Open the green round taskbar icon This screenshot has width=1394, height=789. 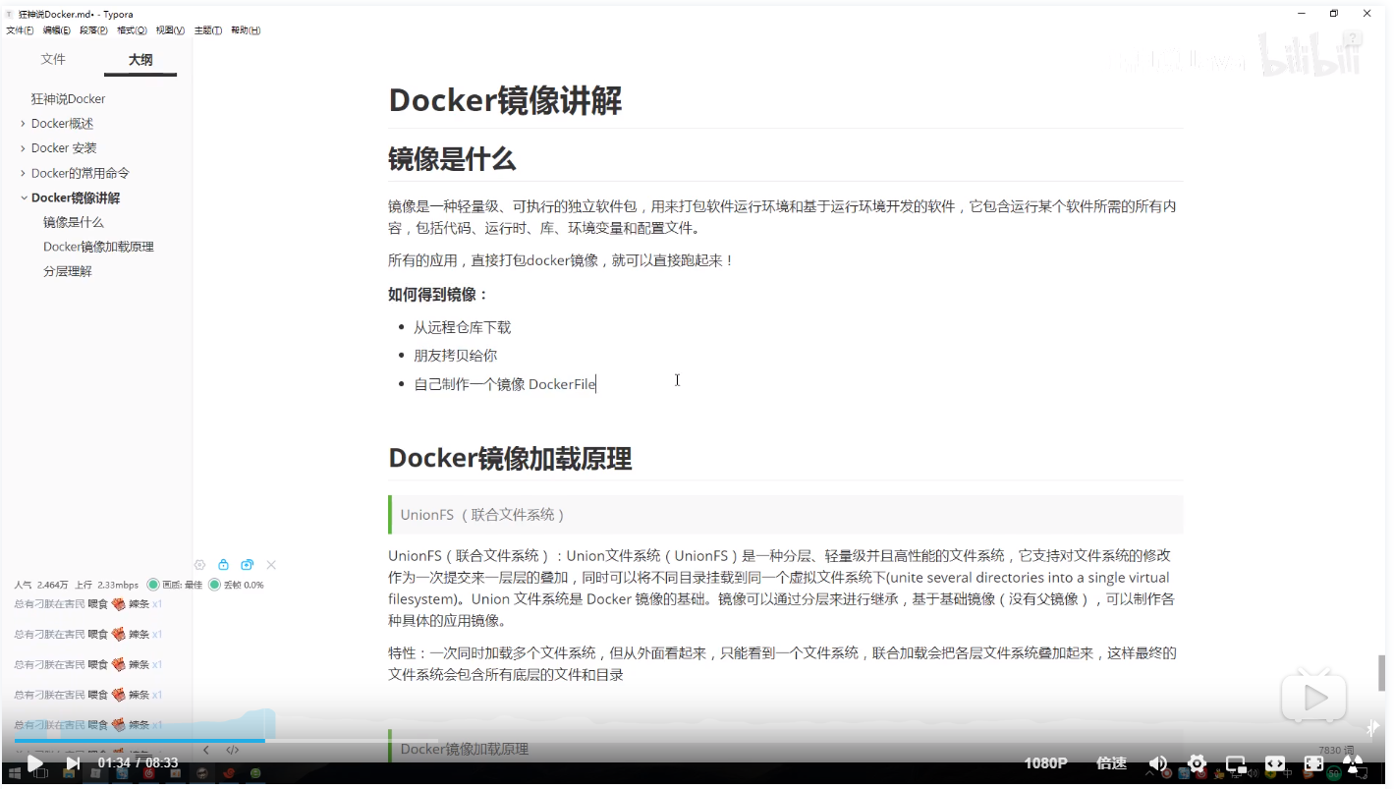click(x=255, y=774)
